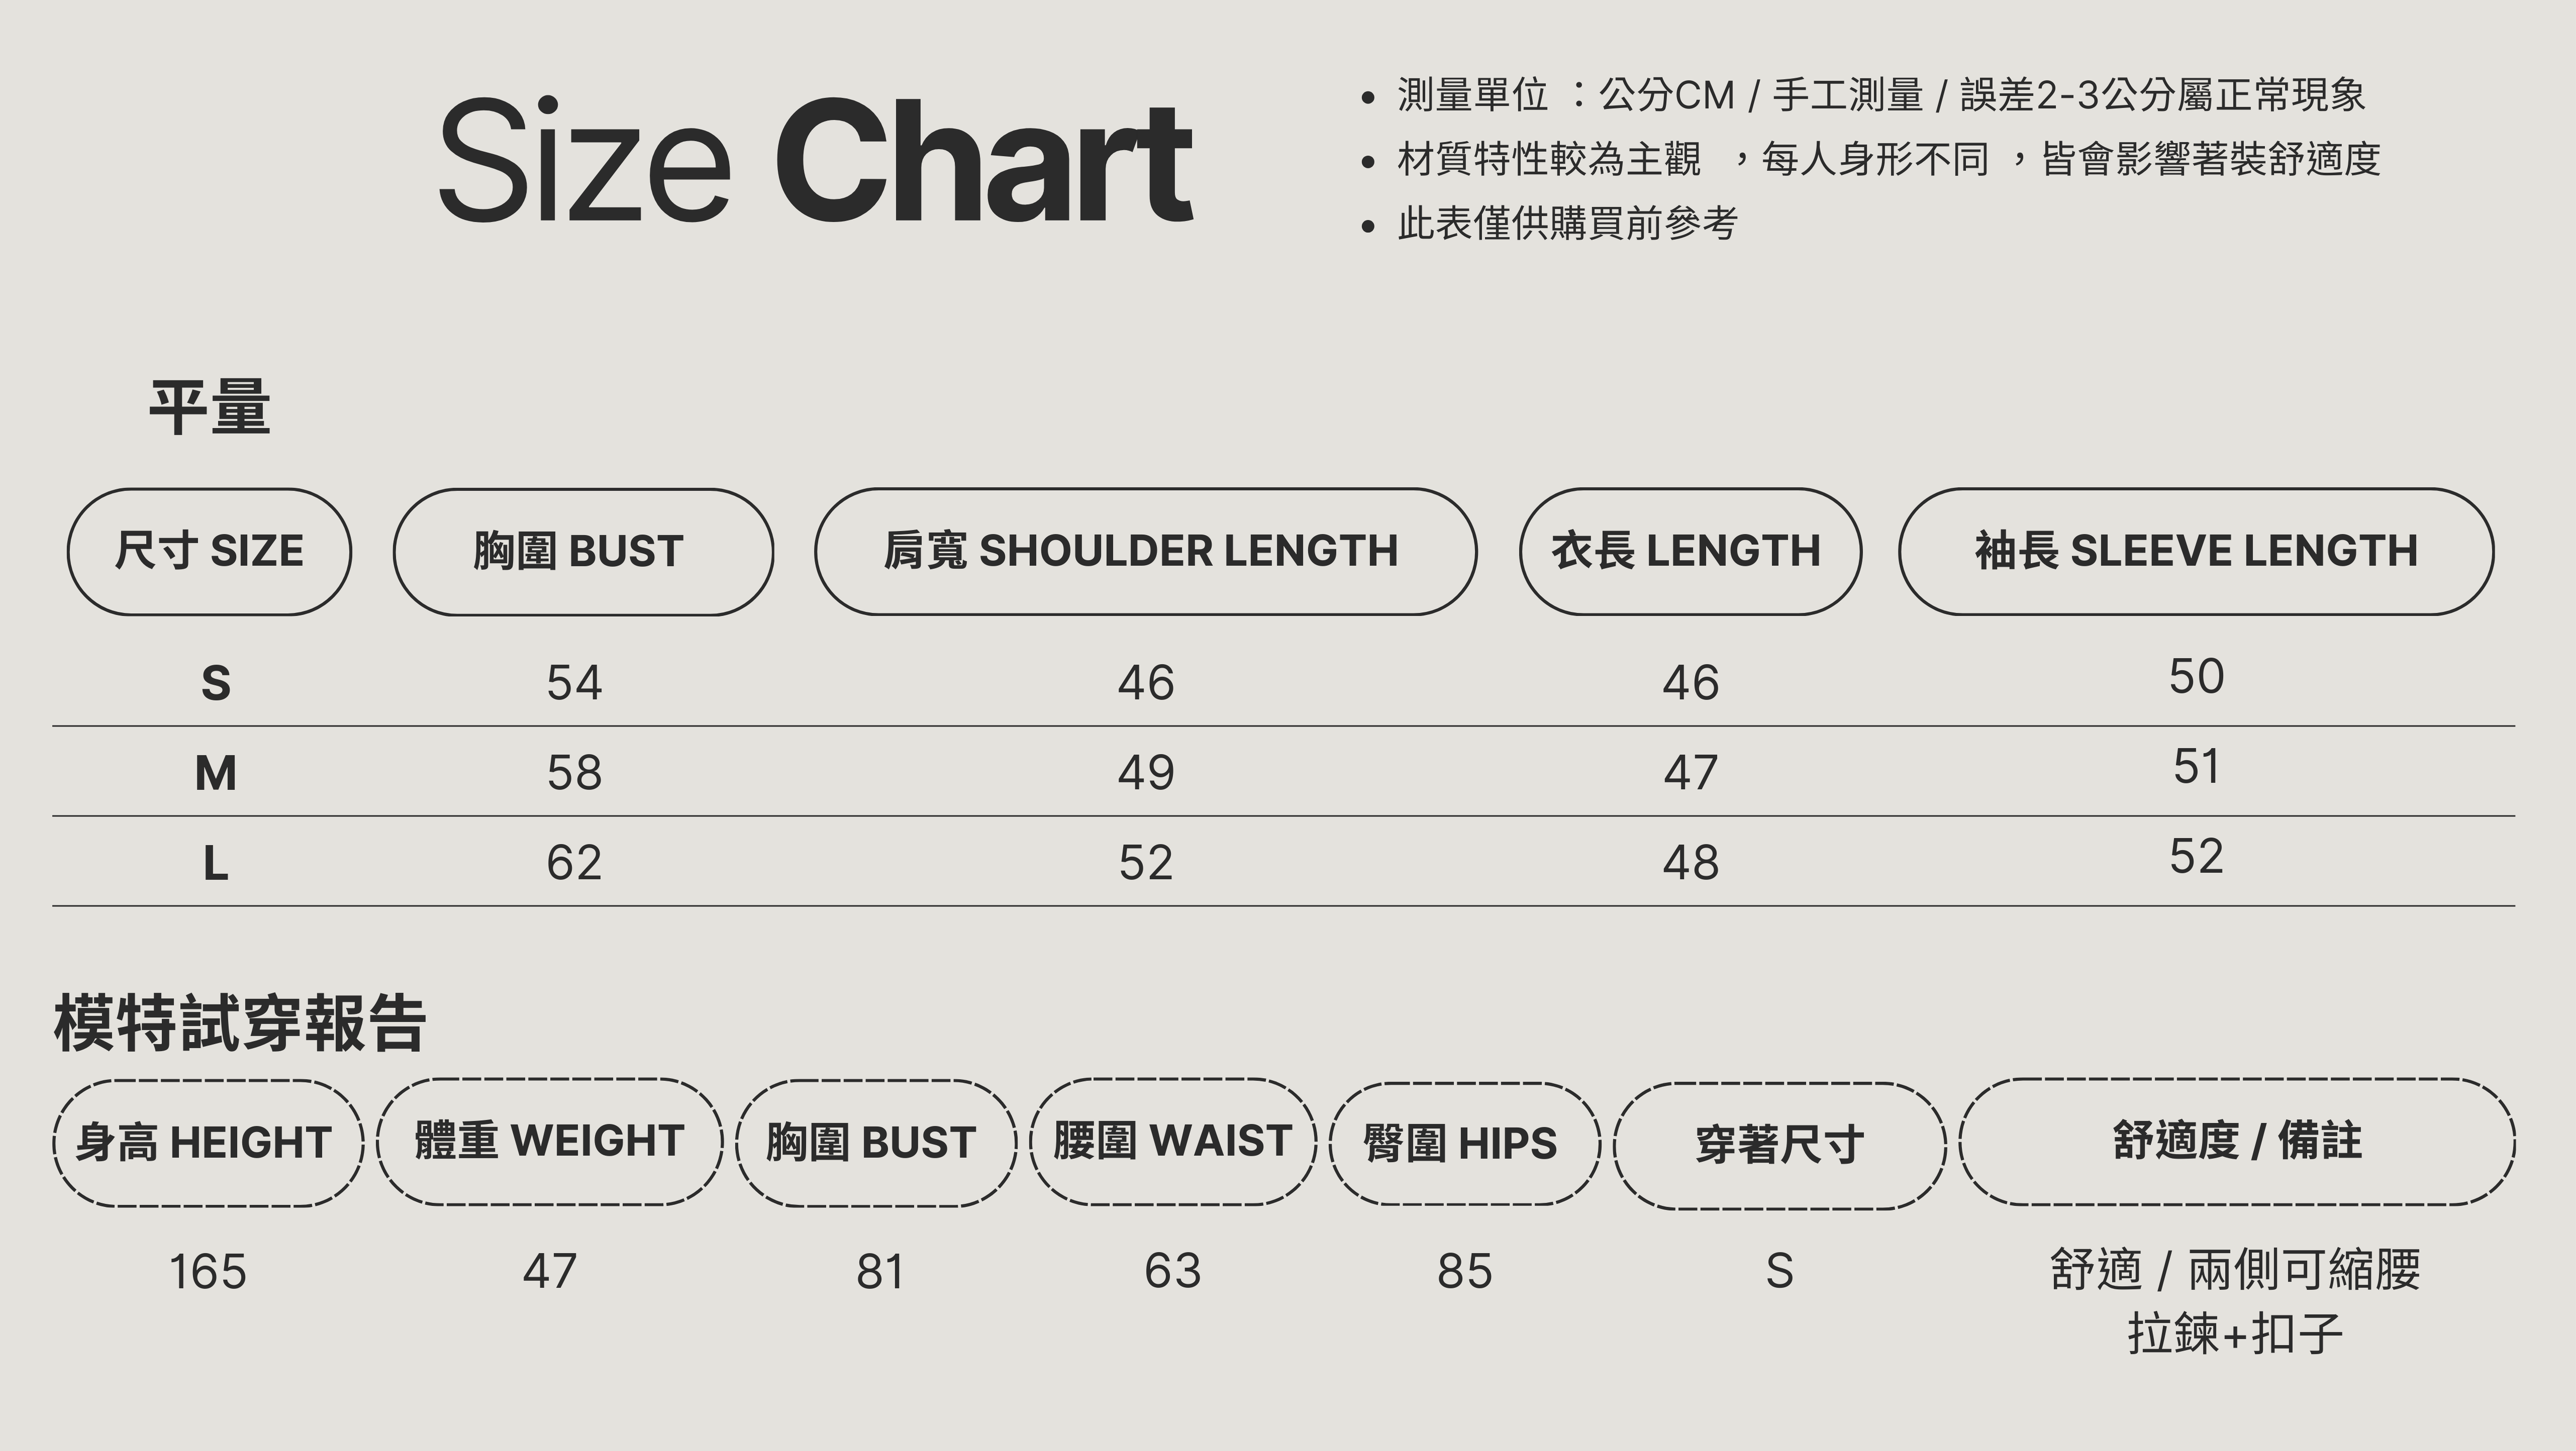Click the 此表僅供購買前參考 bullet note

[x=1567, y=223]
